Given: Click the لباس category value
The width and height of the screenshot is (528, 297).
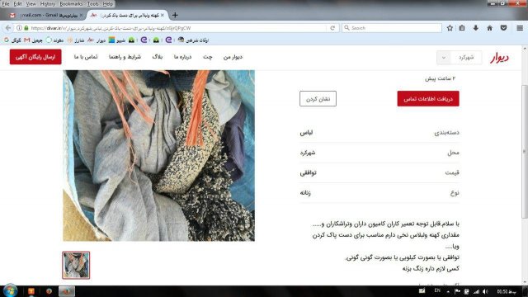Looking at the screenshot, I should click(306, 133).
